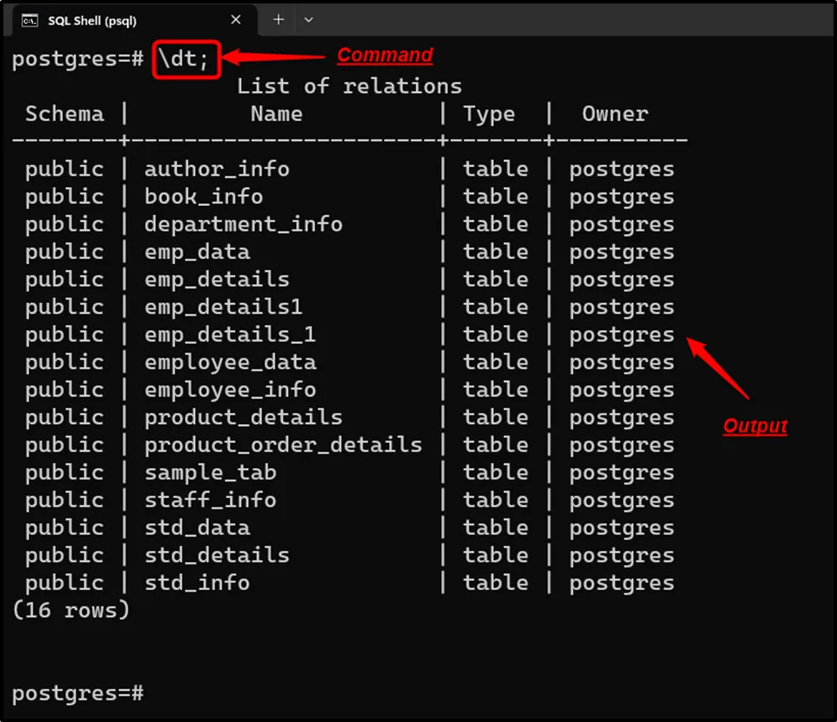The width and height of the screenshot is (837, 722).
Task: Click the red Output annotation label
Action: pyautogui.click(x=755, y=426)
